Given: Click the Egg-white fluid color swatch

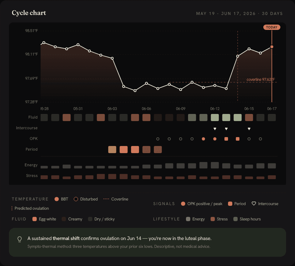Looking at the screenshot, I should click(x=35, y=219).
